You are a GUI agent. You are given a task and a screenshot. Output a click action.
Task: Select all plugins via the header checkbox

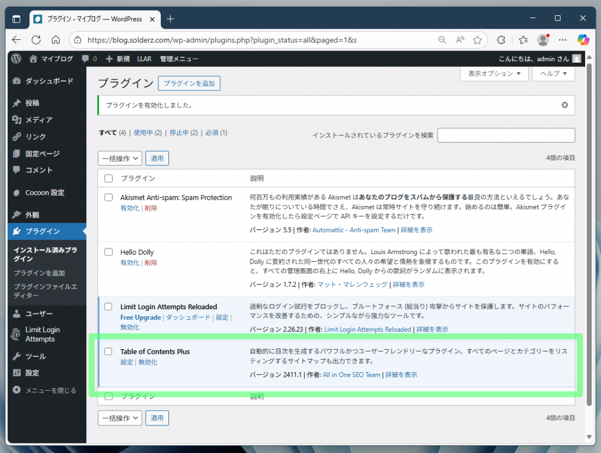[x=109, y=178]
